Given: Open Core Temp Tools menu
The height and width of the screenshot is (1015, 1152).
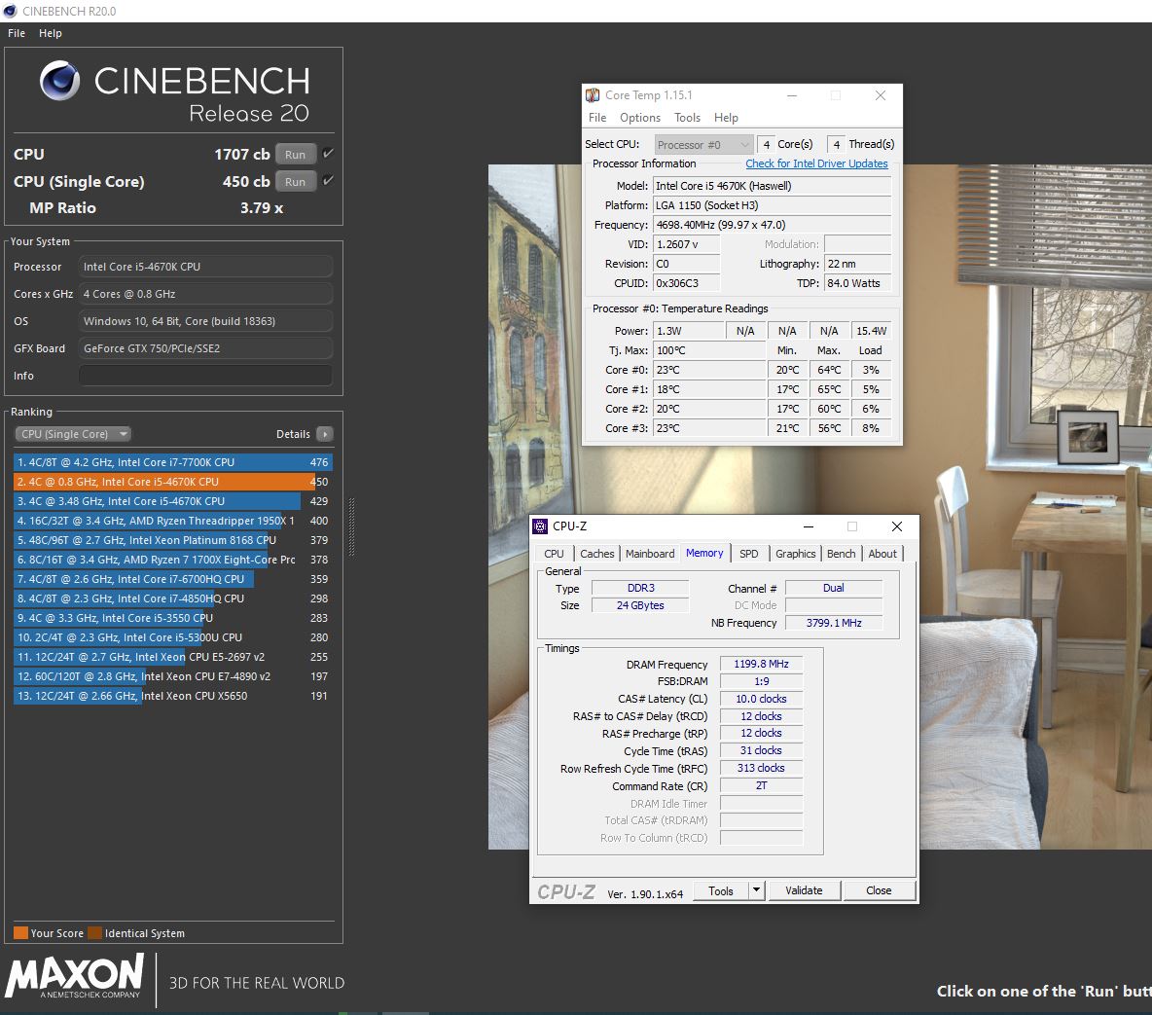Looking at the screenshot, I should pyautogui.click(x=687, y=118).
